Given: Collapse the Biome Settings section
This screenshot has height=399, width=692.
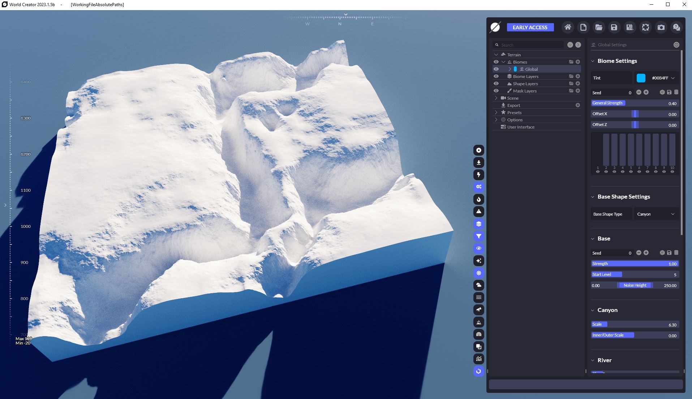Looking at the screenshot, I should tap(593, 61).
